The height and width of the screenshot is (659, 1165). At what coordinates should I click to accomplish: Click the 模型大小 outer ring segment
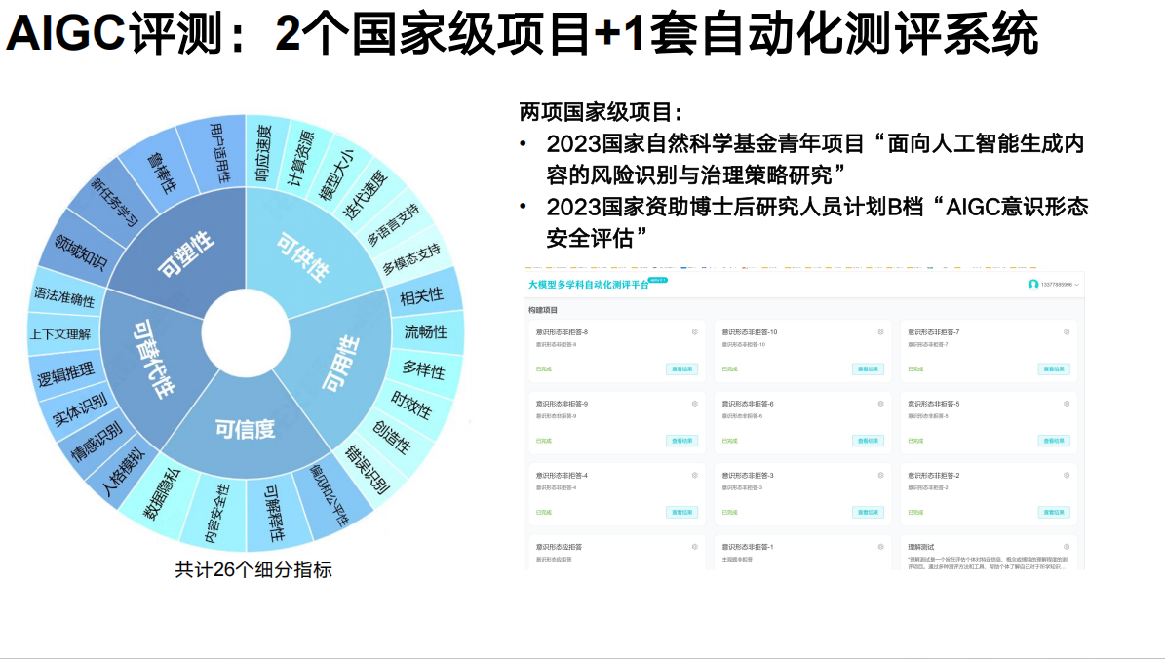[335, 175]
